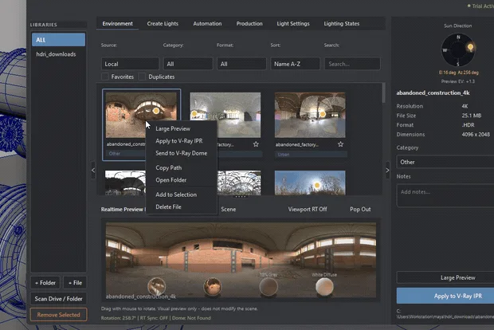
Task: Expand right panel with arrow handle
Action: coord(387,171)
